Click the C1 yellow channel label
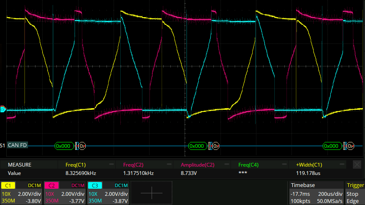The height and width of the screenshot is (205, 365). (8, 185)
